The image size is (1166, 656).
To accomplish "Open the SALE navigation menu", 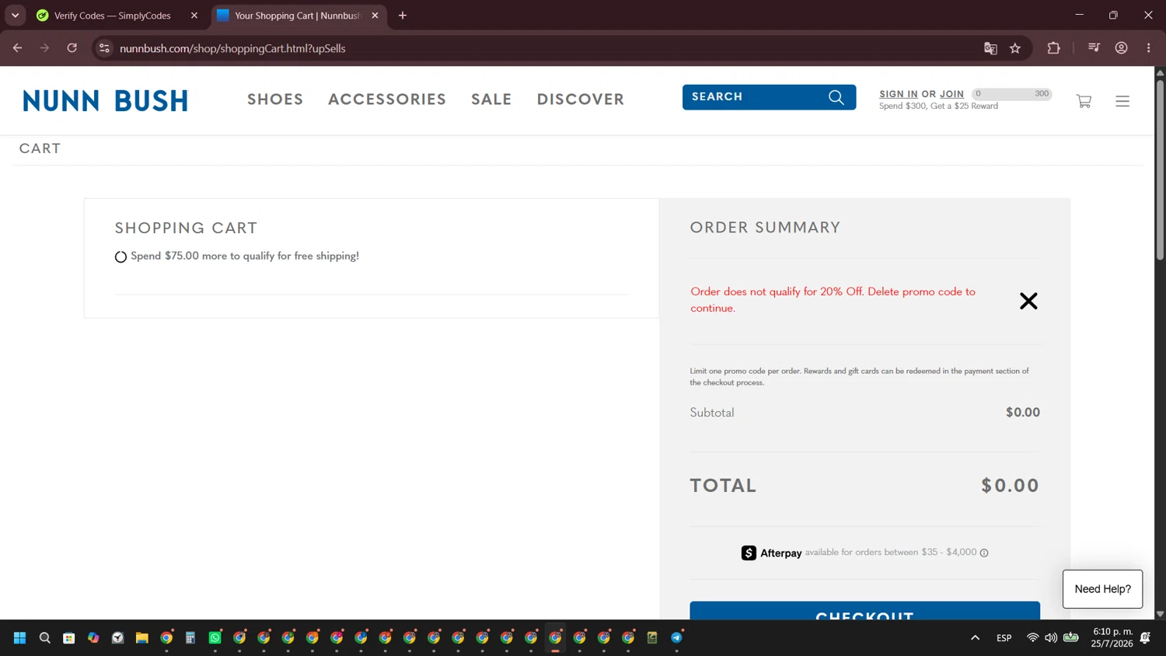I will [491, 99].
